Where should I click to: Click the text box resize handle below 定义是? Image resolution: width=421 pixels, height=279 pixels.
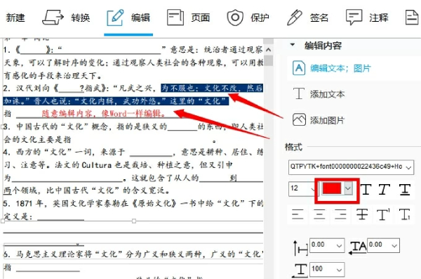tap(134, 221)
